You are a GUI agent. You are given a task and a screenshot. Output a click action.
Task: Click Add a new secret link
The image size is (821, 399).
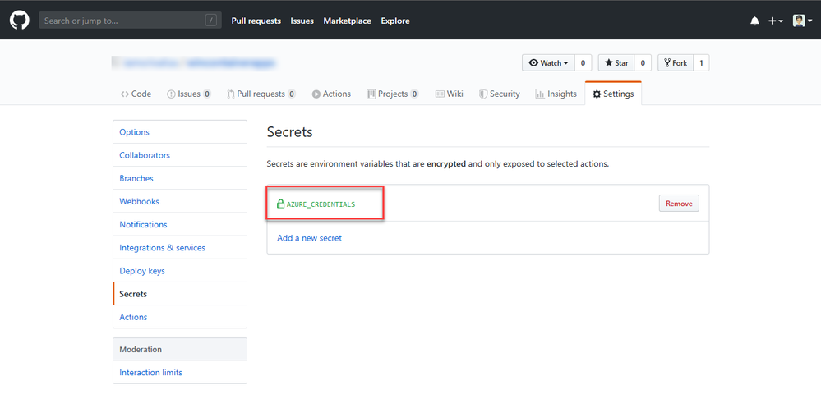[310, 238]
